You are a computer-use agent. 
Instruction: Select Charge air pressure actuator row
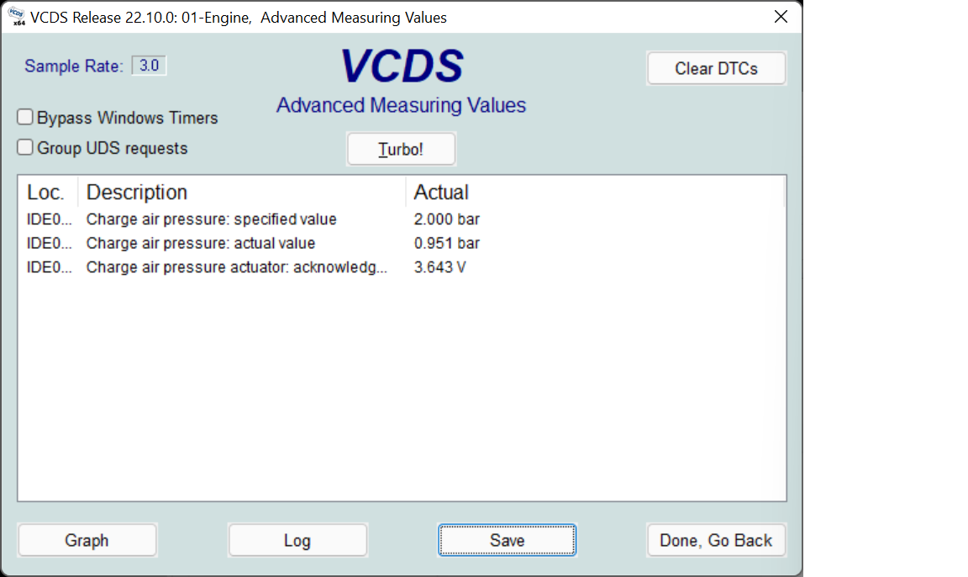tap(402, 267)
